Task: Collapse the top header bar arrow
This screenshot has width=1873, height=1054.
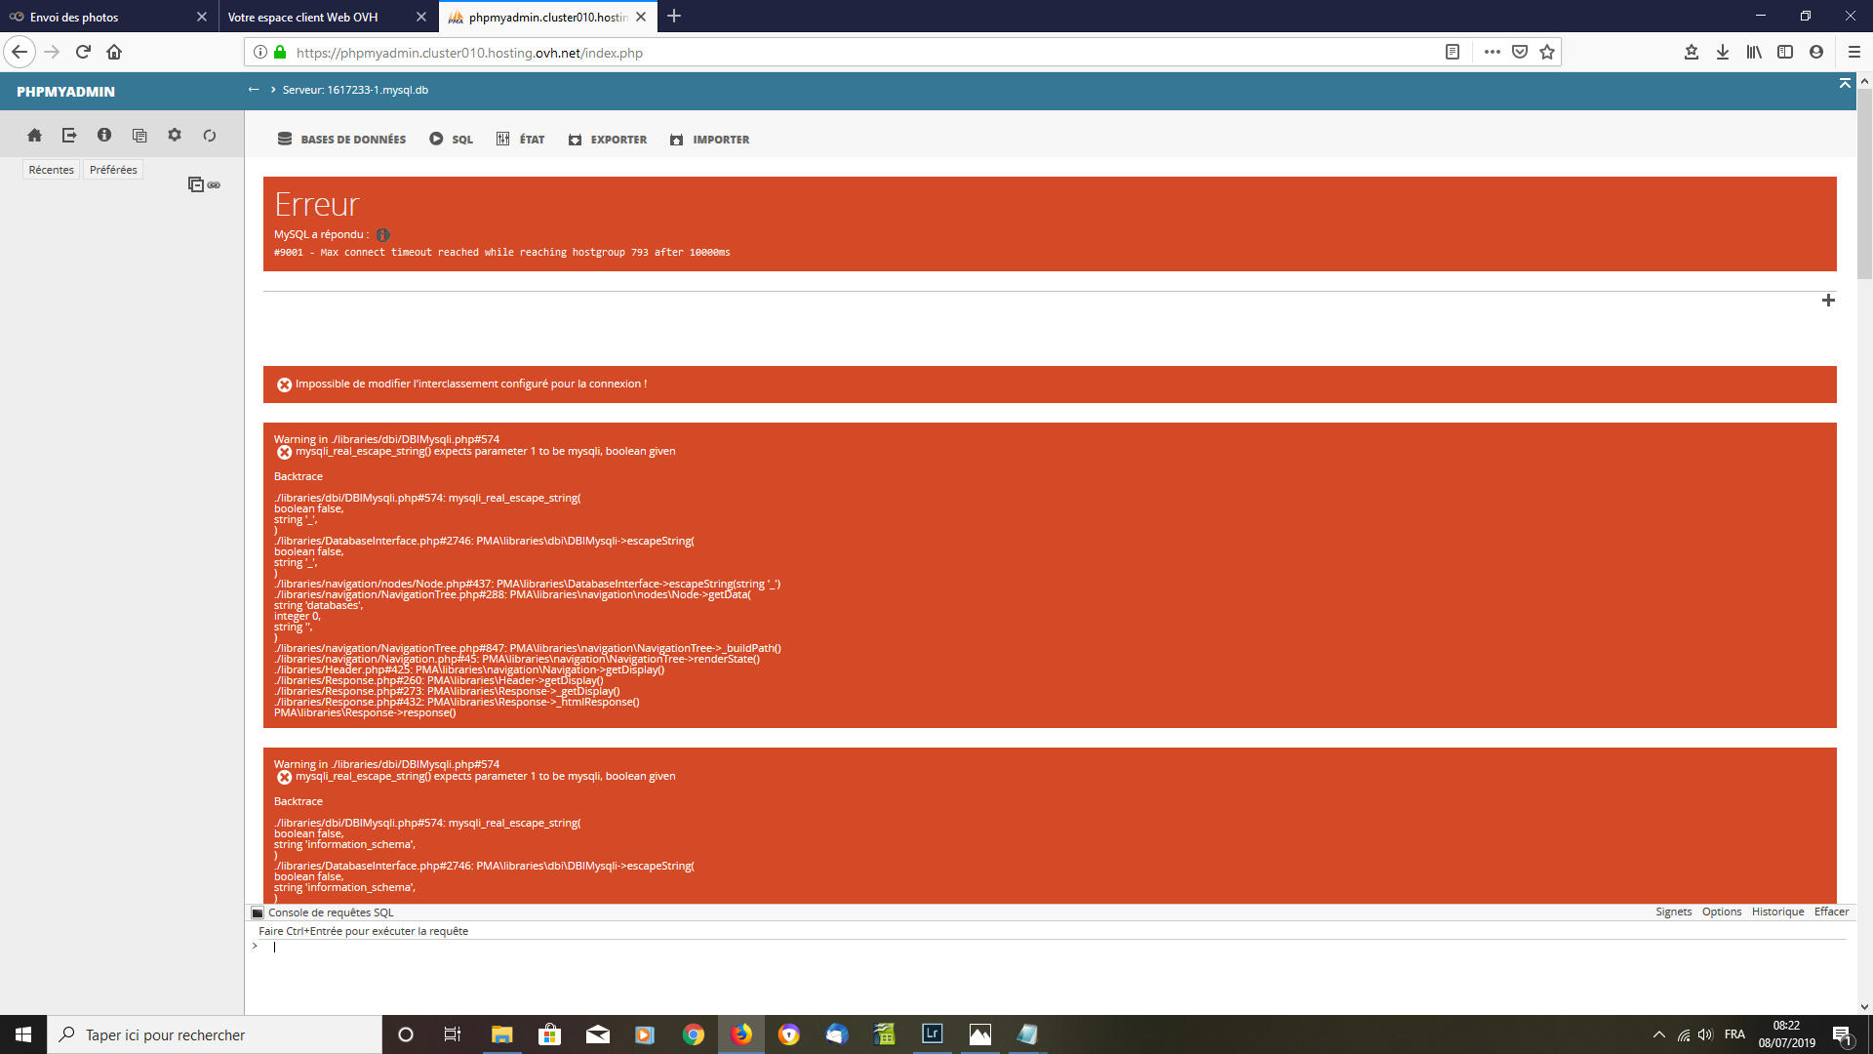Action: click(1845, 84)
